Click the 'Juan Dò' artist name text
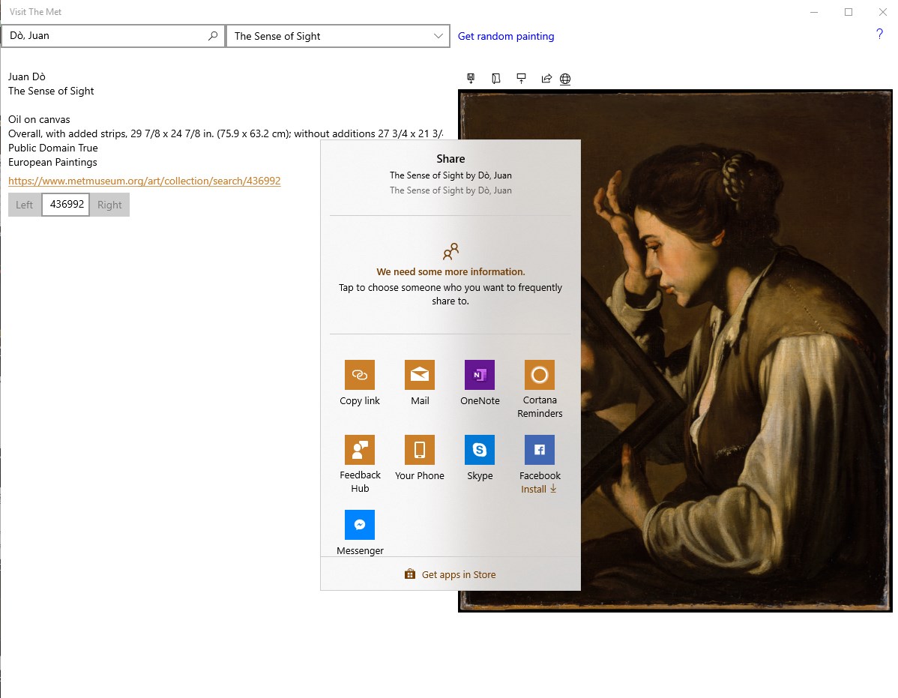 tap(27, 76)
